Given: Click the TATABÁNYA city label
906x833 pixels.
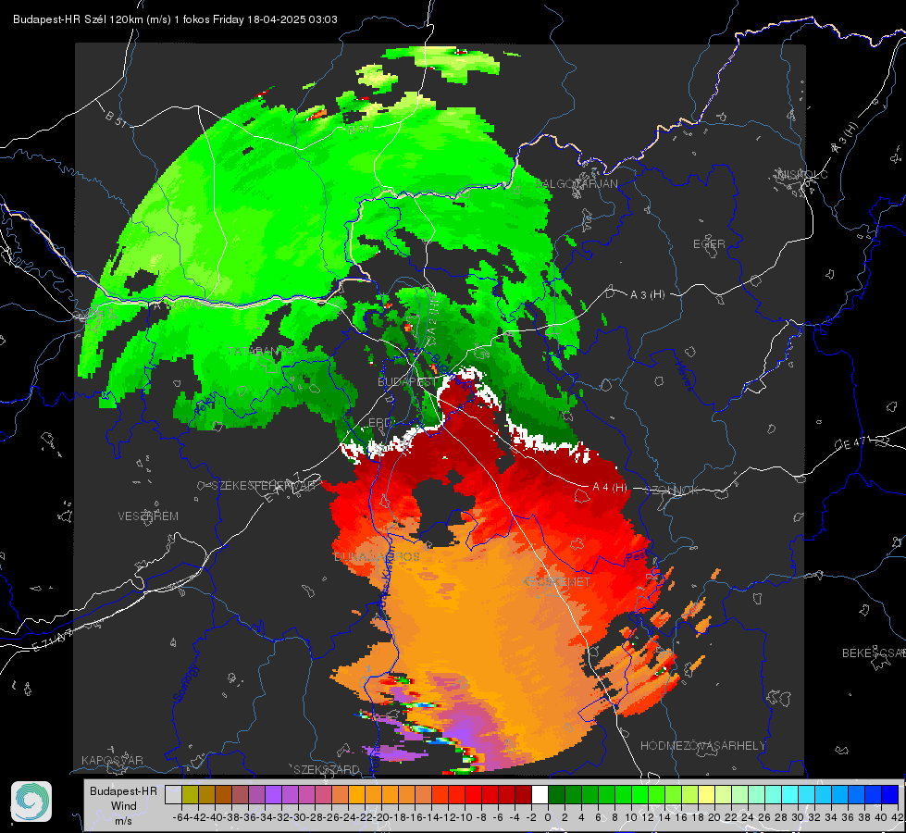Looking at the screenshot, I should click(x=261, y=351).
